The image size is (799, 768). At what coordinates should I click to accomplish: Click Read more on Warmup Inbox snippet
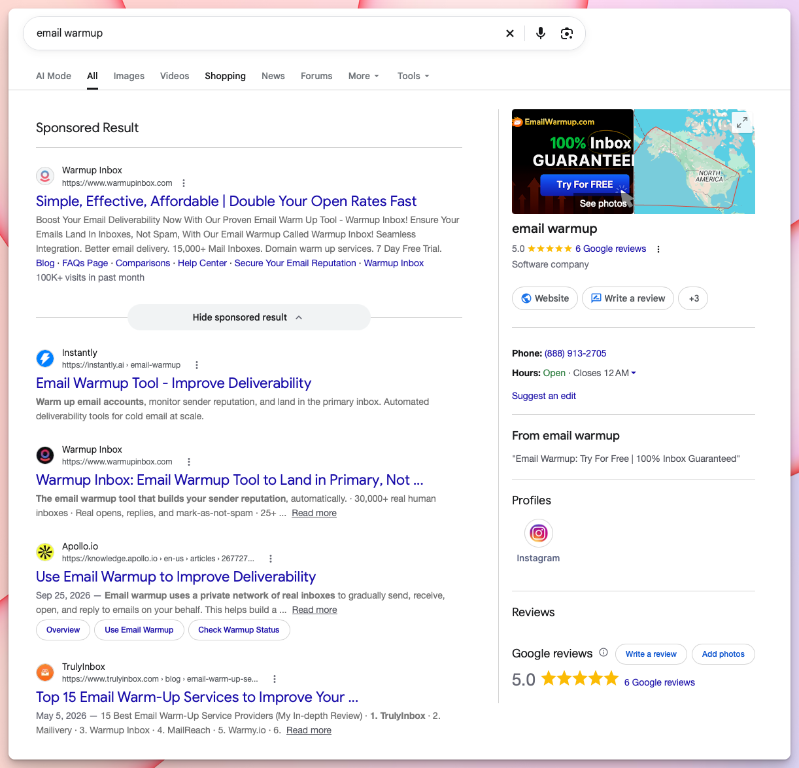pyautogui.click(x=314, y=513)
